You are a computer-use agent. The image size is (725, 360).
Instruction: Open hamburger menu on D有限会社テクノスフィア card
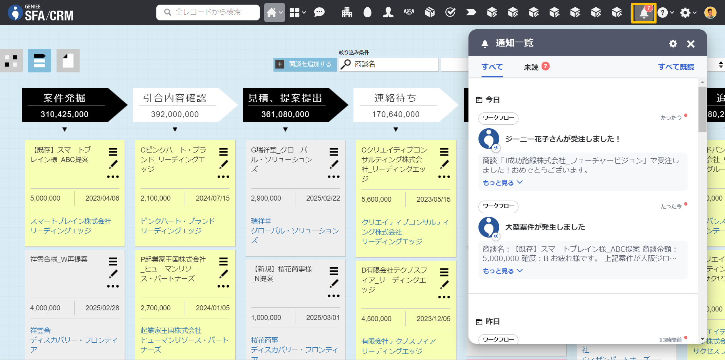click(x=444, y=272)
